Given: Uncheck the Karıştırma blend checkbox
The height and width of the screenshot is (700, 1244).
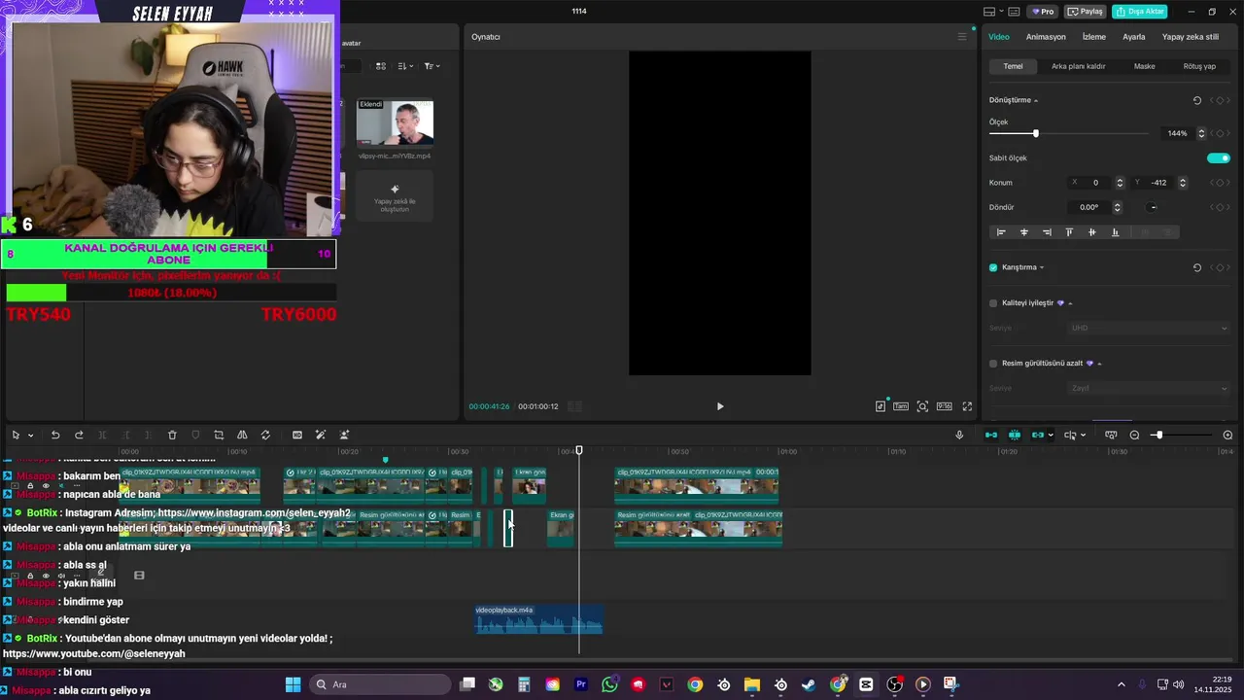Looking at the screenshot, I should pos(993,267).
